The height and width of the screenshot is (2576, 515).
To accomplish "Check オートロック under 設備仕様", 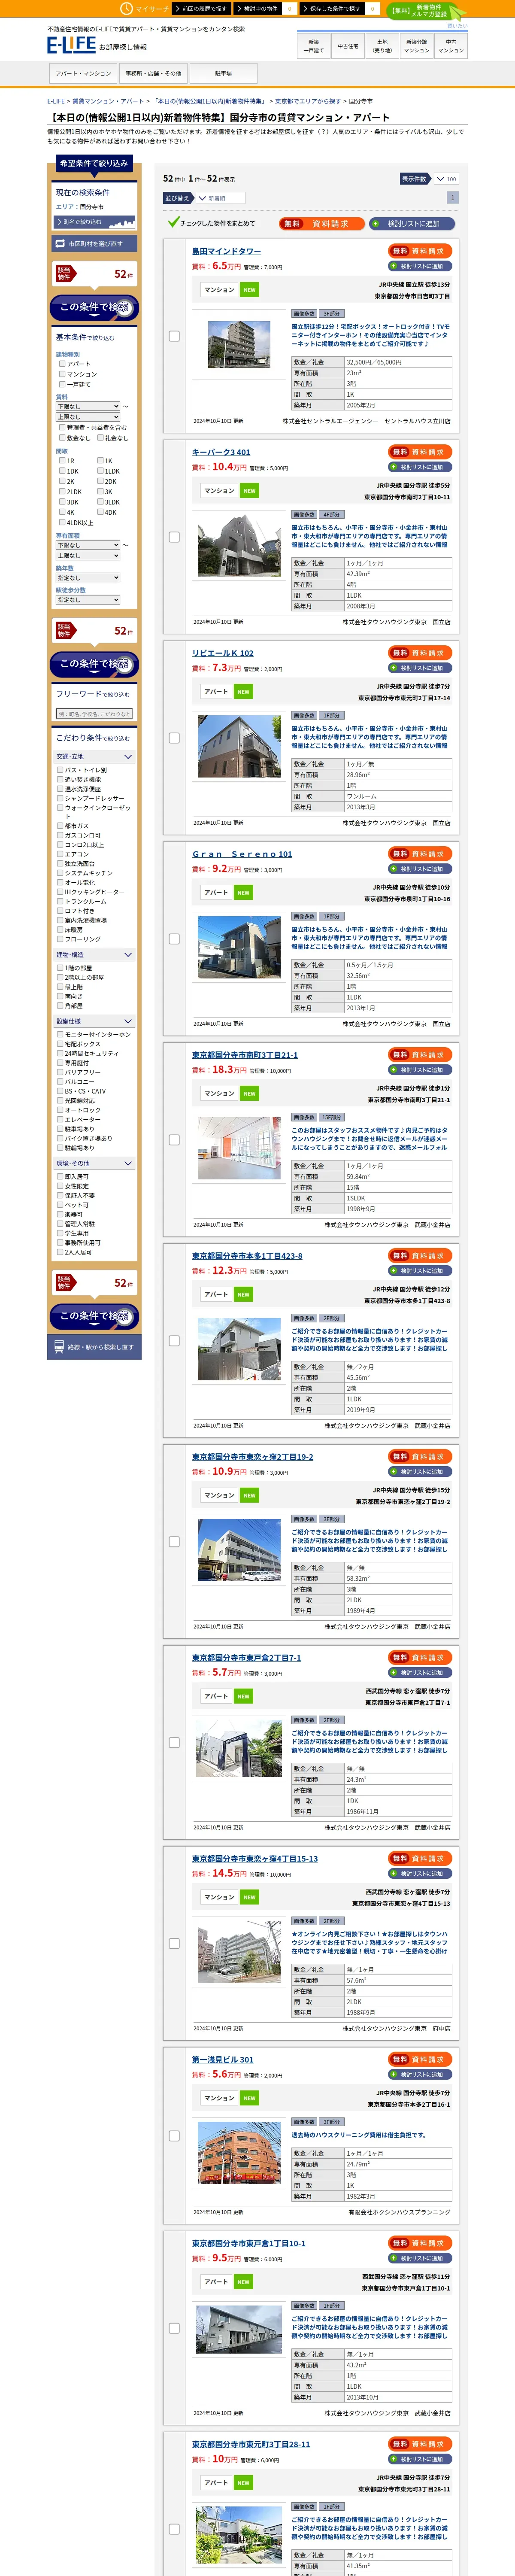I will 60,1110.
